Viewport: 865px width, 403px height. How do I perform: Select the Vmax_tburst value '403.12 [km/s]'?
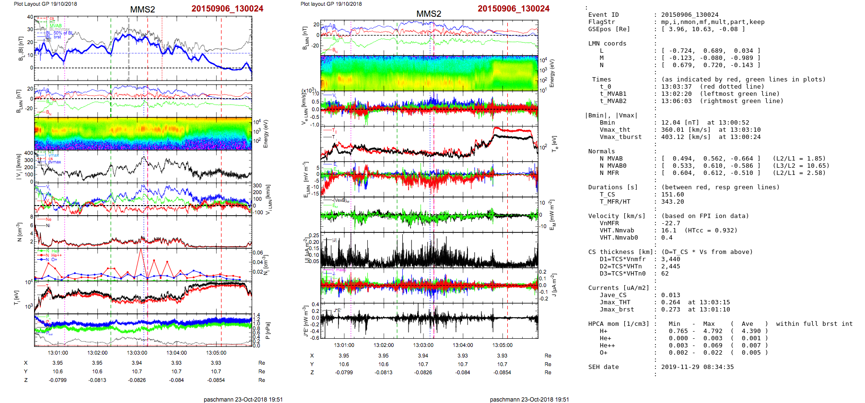[686, 137]
